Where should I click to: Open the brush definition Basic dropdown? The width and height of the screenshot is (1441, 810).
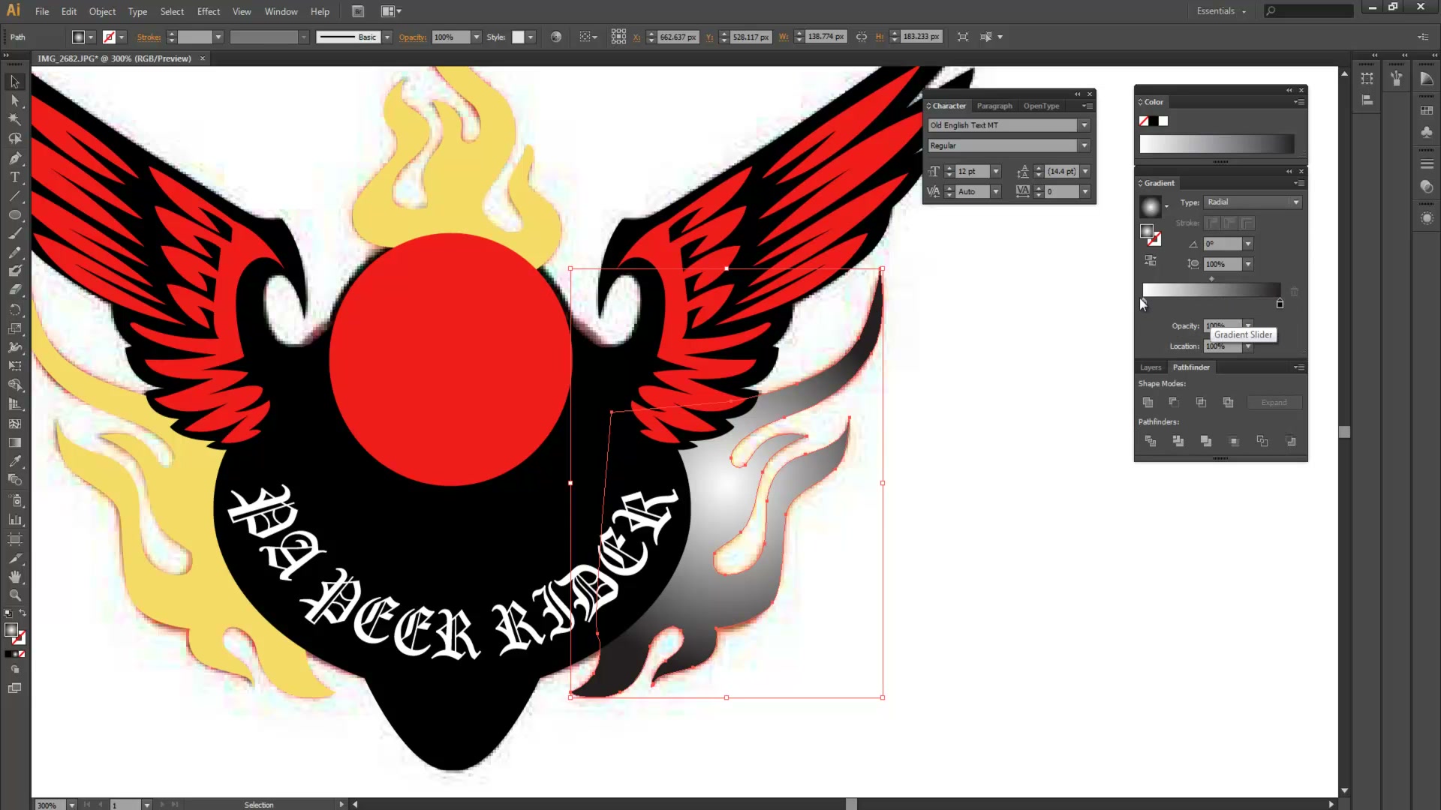point(387,37)
